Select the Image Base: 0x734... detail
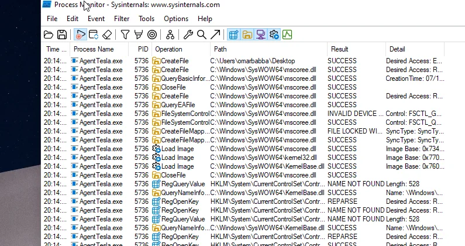The image size is (465, 246). coord(415,149)
